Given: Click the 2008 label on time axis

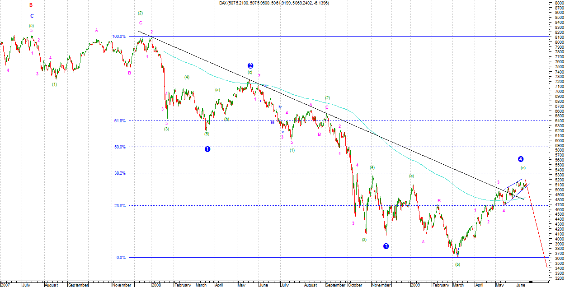Looking at the screenshot, I should pyautogui.click(x=156, y=285).
